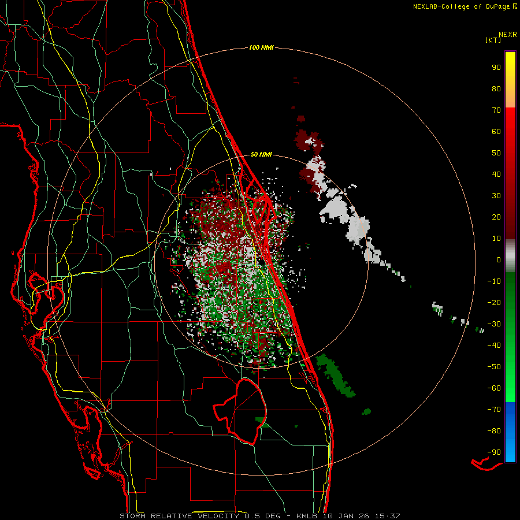Click the NEXR label above the color scale

(x=508, y=35)
